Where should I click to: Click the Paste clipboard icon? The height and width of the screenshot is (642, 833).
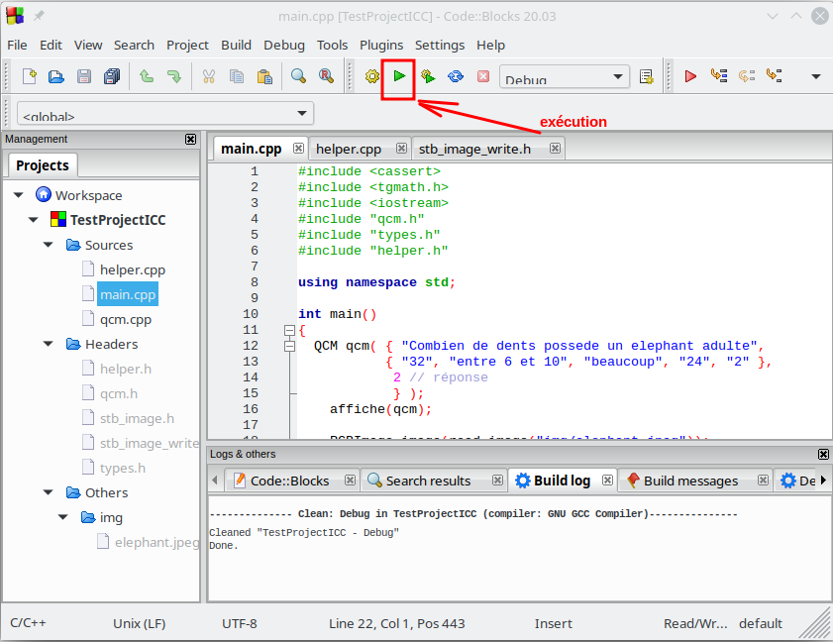click(x=264, y=76)
